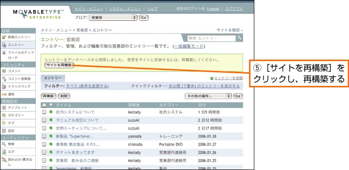Check the box for マニュアル改訂について
The height and width of the screenshot is (170, 349).
click(44, 120)
